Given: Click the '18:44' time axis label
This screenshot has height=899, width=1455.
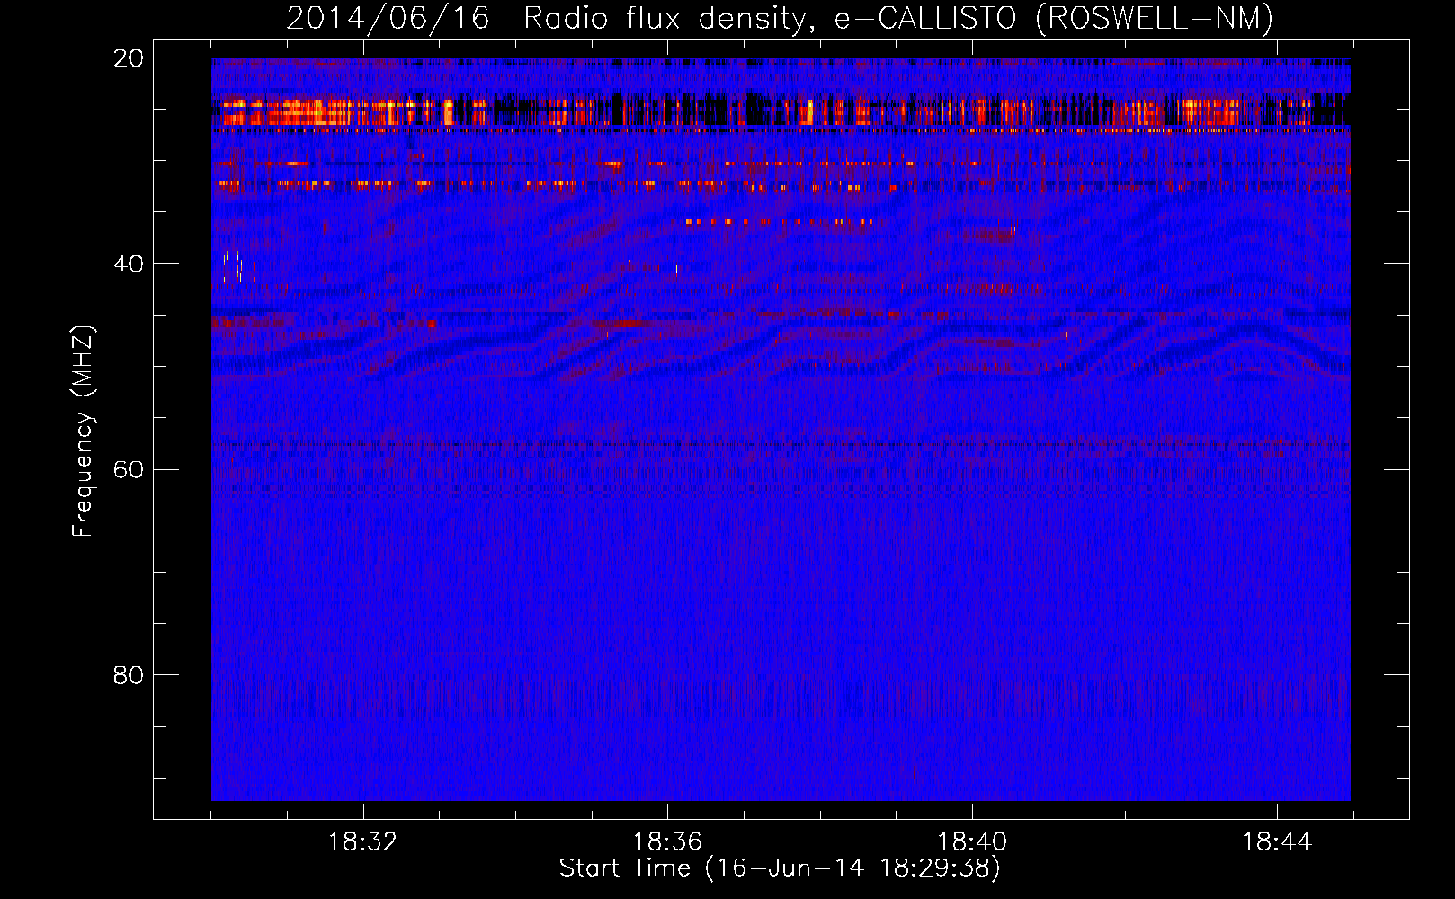Looking at the screenshot, I should click(1277, 842).
